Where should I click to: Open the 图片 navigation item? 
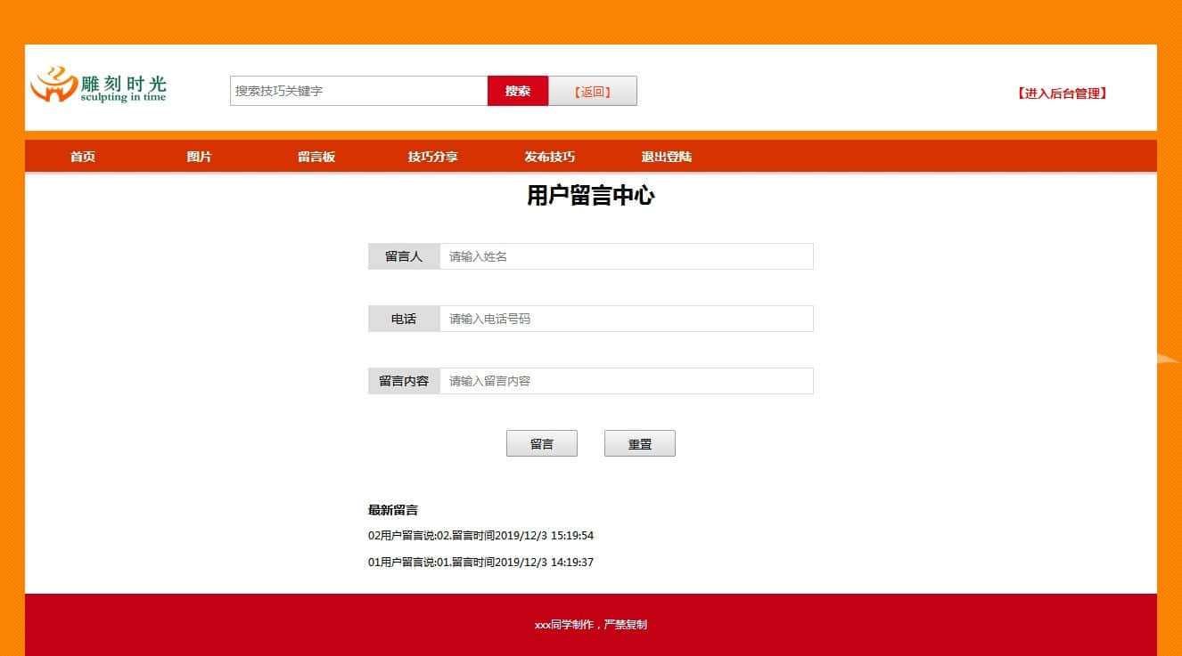pos(199,157)
